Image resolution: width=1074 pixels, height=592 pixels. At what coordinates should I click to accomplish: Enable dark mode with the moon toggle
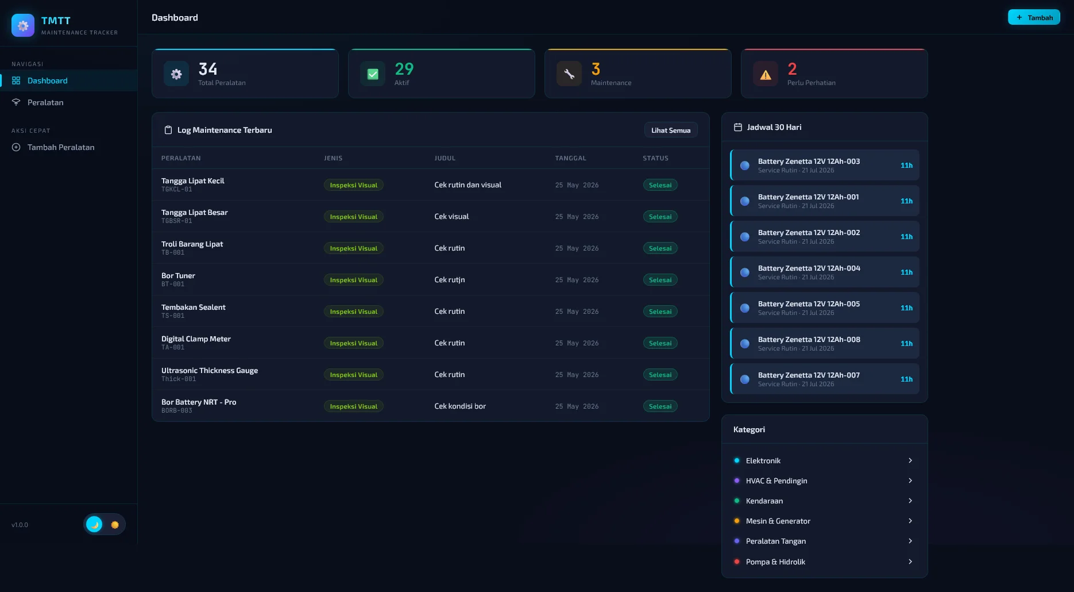coord(94,524)
